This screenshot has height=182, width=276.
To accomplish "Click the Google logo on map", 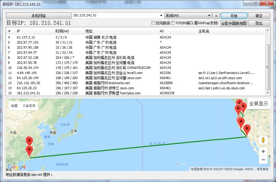I will 17,167.
